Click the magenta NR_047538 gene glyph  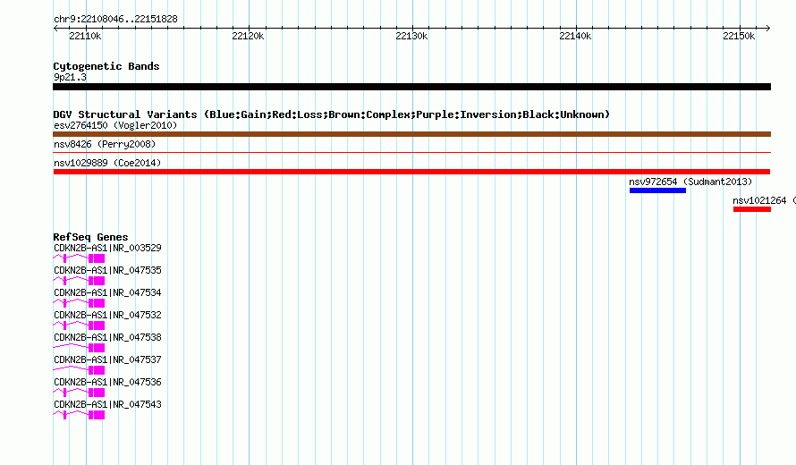(x=79, y=348)
